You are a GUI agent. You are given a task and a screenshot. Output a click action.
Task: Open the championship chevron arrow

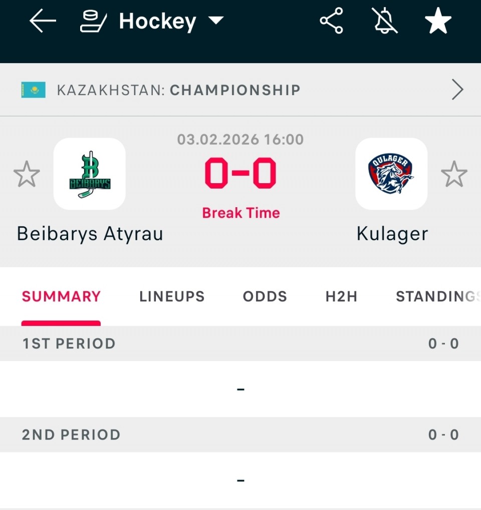[x=457, y=90]
